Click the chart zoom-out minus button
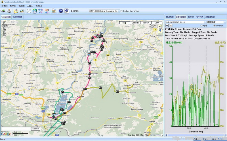 pos(171,26)
